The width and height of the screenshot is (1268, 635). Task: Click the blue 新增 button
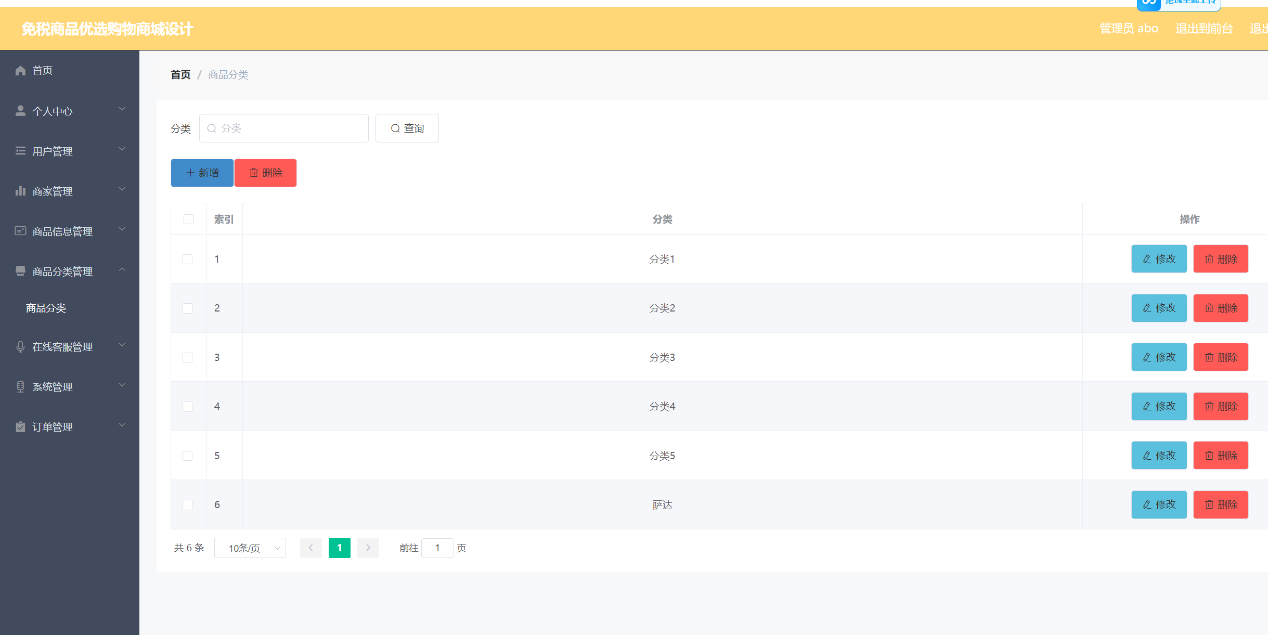202,173
